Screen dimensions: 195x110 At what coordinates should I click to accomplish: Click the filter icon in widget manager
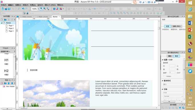180,108
